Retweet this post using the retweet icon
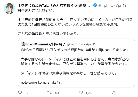This screenshot has width=138, height=97. [50, 93]
